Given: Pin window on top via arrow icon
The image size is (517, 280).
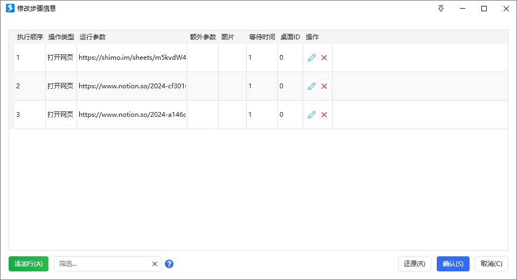Looking at the screenshot, I should pyautogui.click(x=441, y=9).
